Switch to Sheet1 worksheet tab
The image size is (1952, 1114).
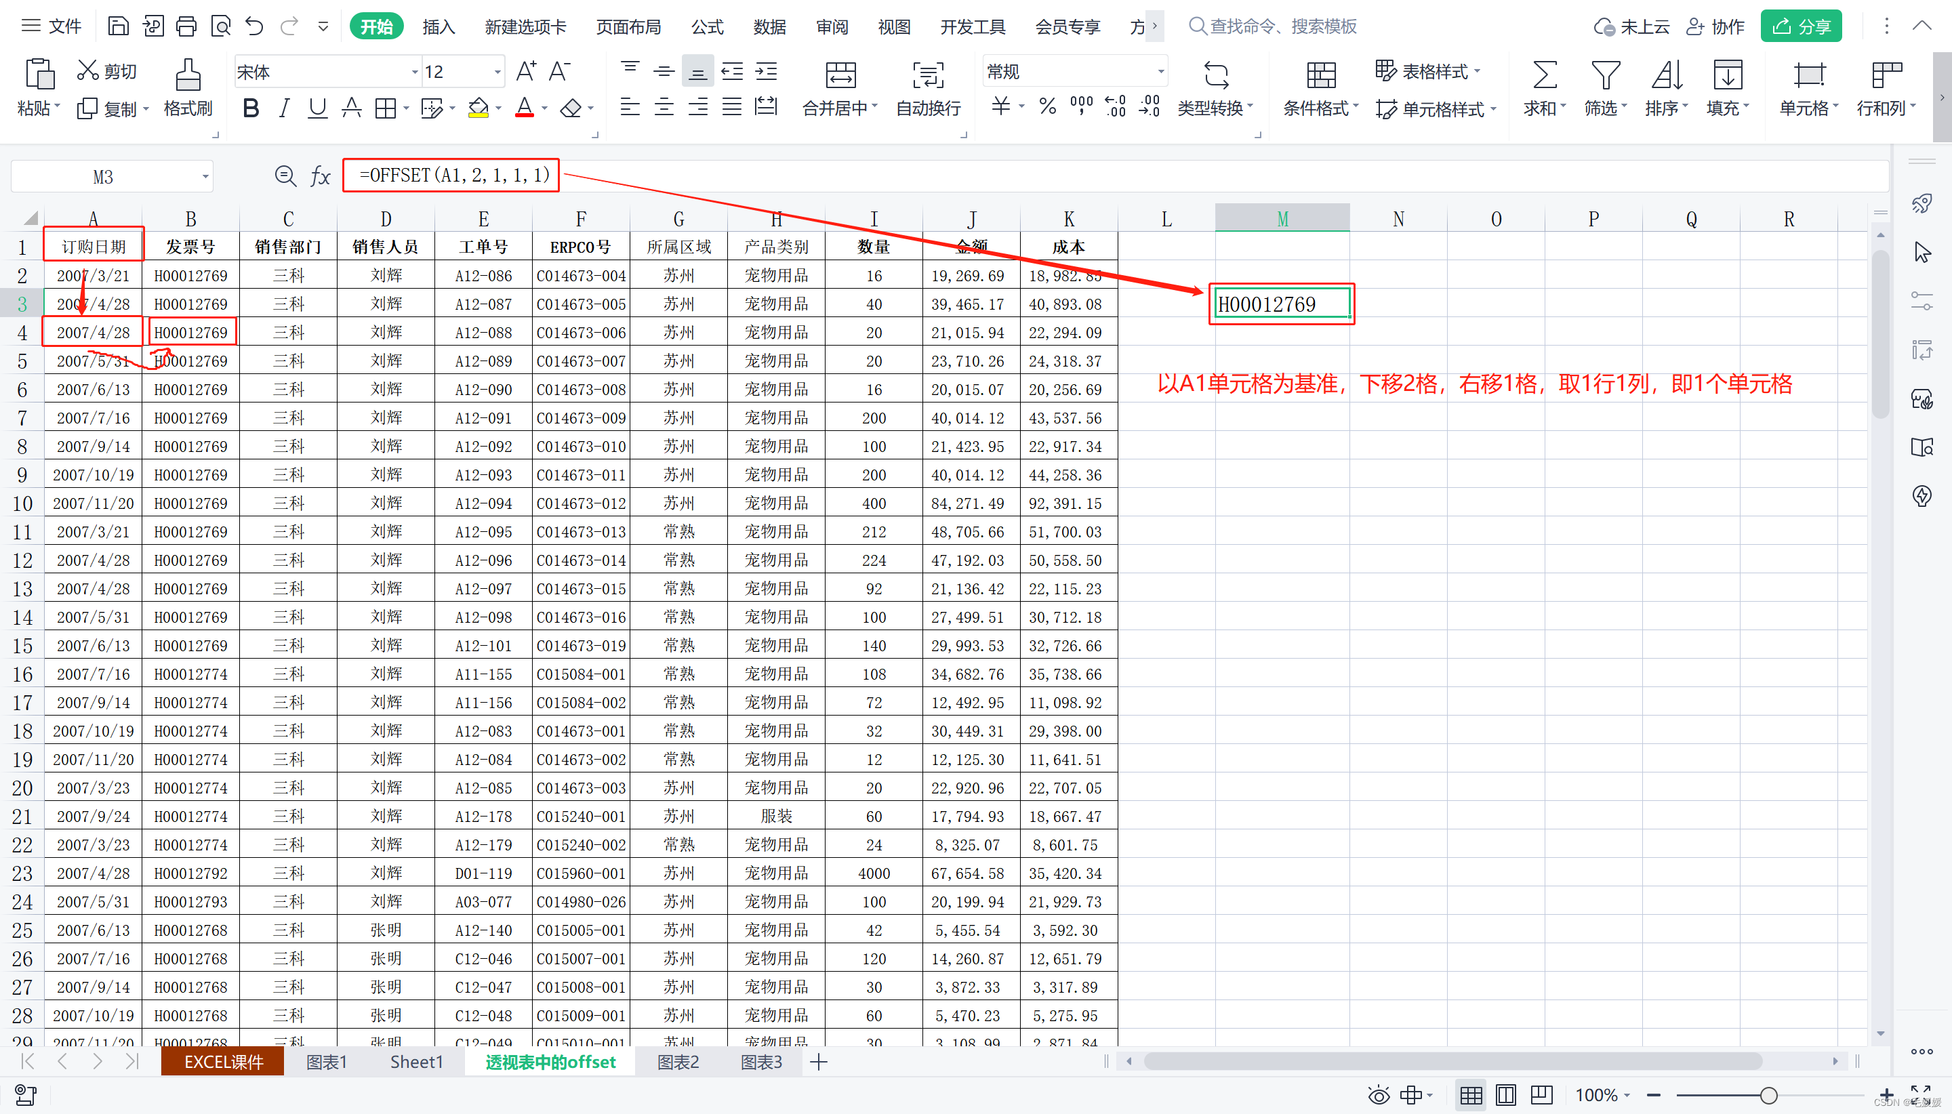point(416,1061)
